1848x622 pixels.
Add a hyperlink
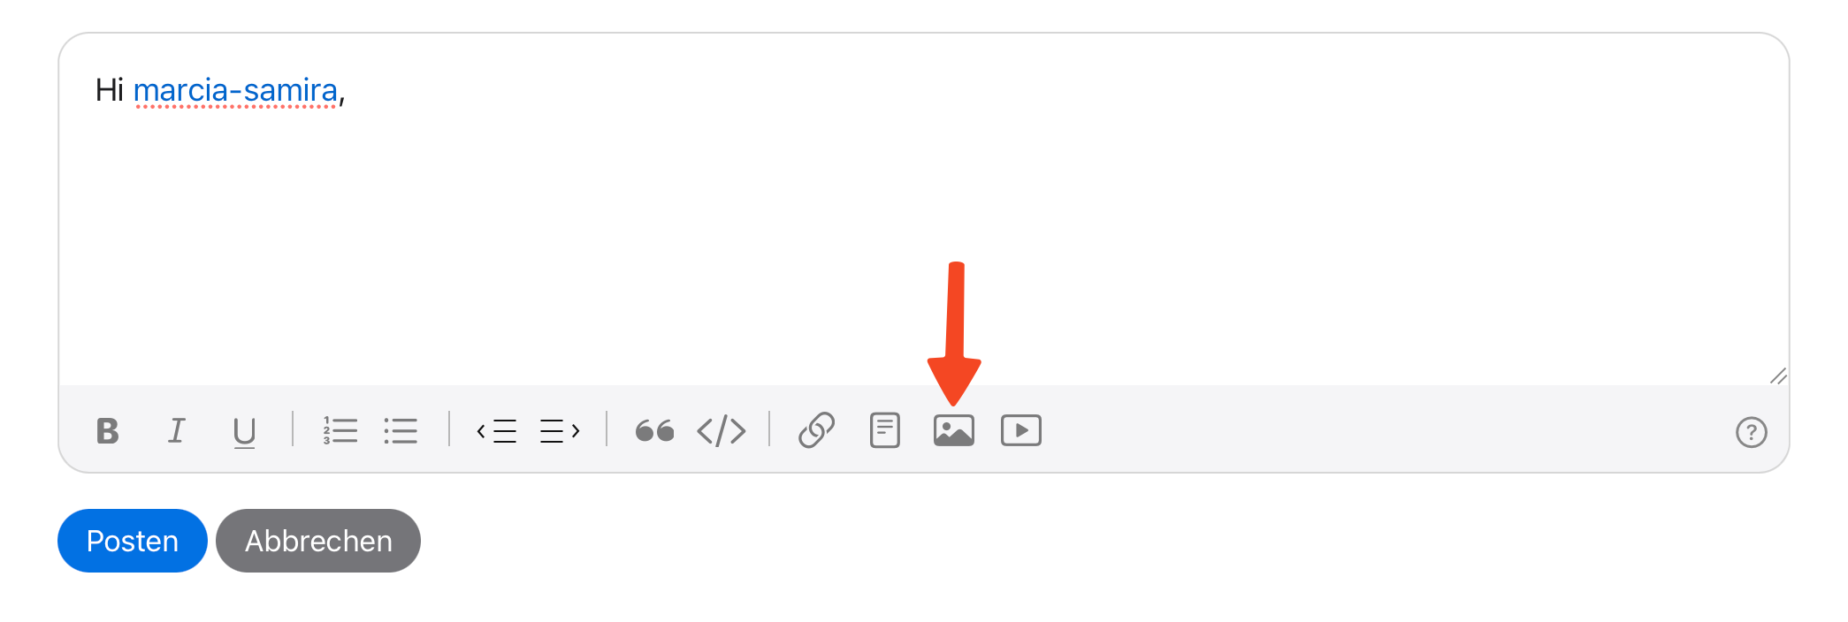pos(816,430)
